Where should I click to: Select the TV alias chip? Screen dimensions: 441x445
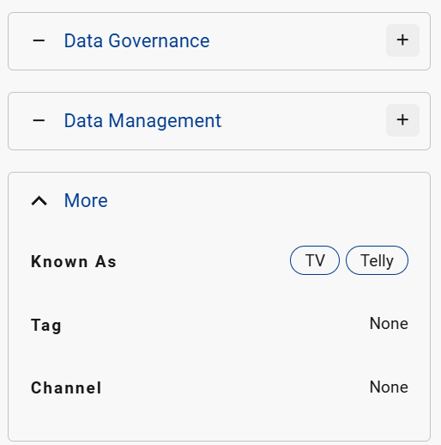coord(315,260)
